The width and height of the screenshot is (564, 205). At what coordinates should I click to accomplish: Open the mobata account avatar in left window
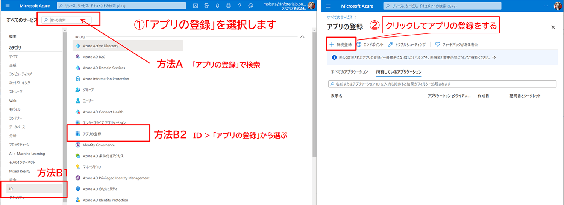312,6
